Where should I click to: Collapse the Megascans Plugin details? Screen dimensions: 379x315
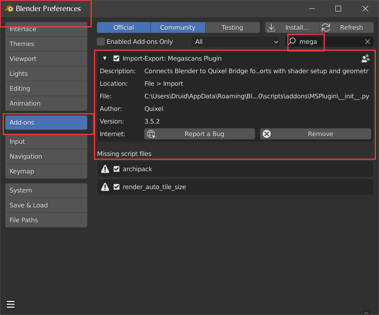pyautogui.click(x=105, y=58)
